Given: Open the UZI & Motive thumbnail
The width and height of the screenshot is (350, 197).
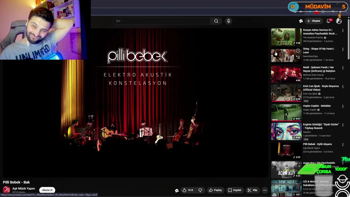Looking at the screenshot, I should click(286, 188).
